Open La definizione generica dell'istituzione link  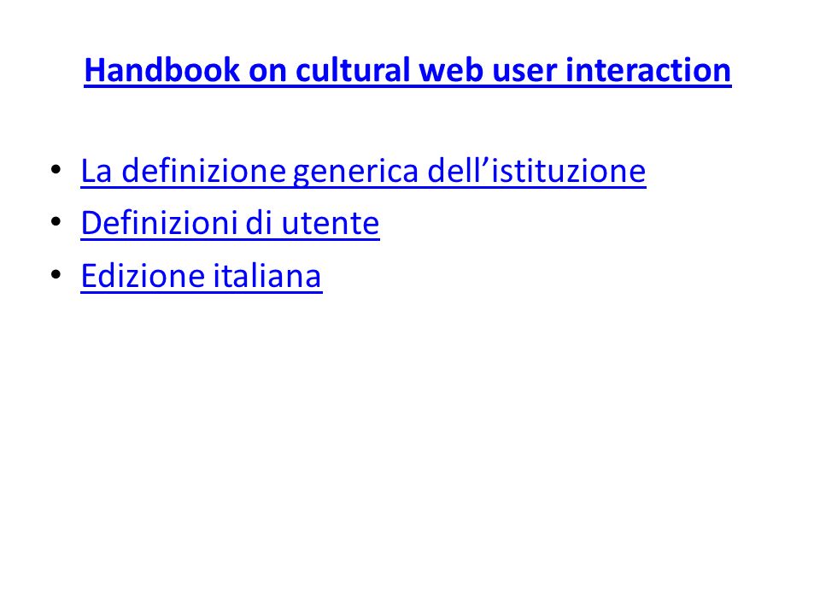(x=364, y=171)
